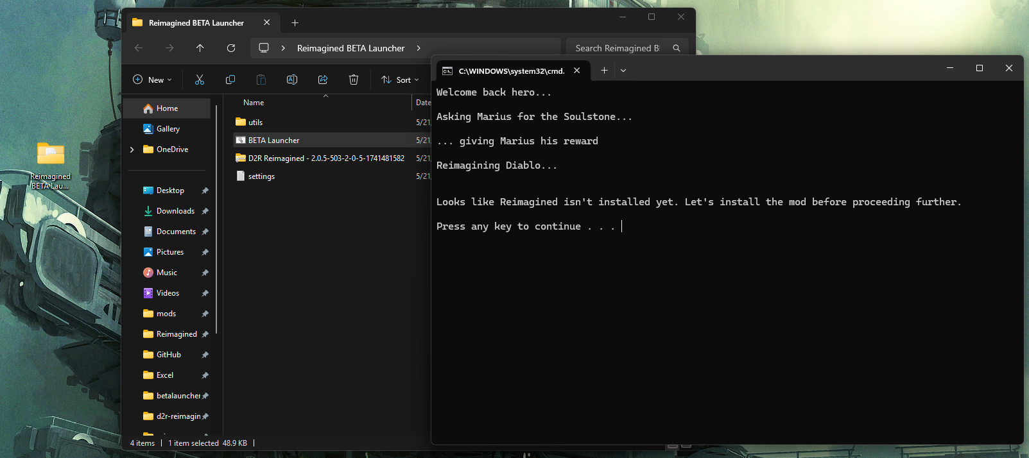Click the Rename icon in Explorer toolbar
The height and width of the screenshot is (458, 1029).
tap(292, 80)
